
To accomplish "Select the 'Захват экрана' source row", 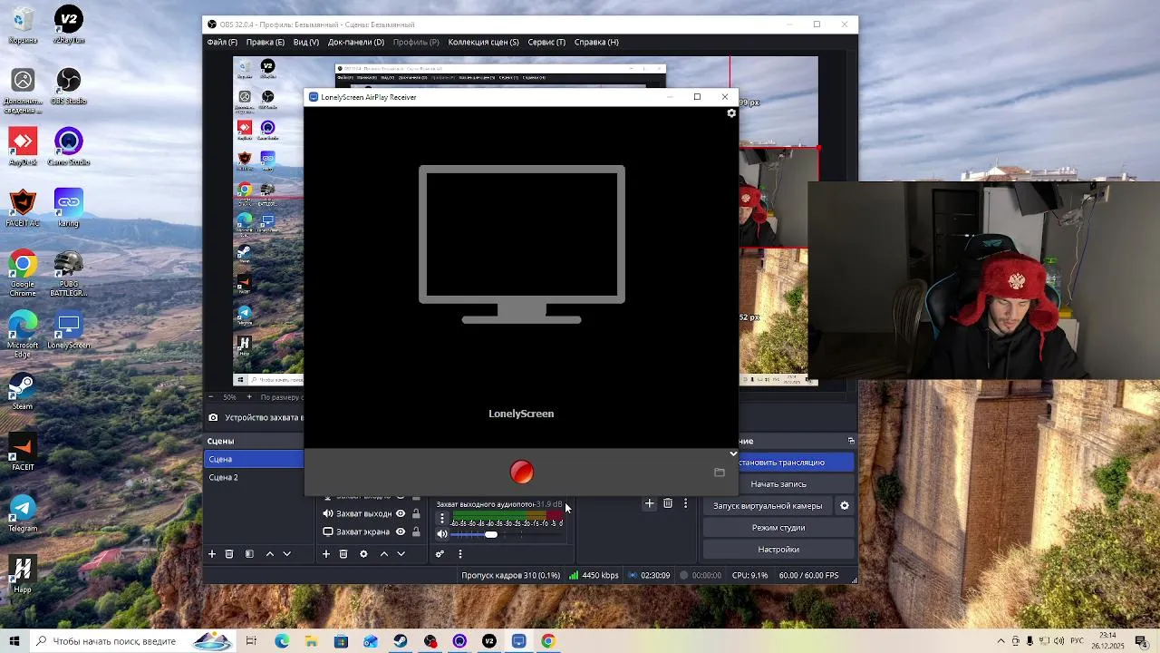I will tap(372, 531).
